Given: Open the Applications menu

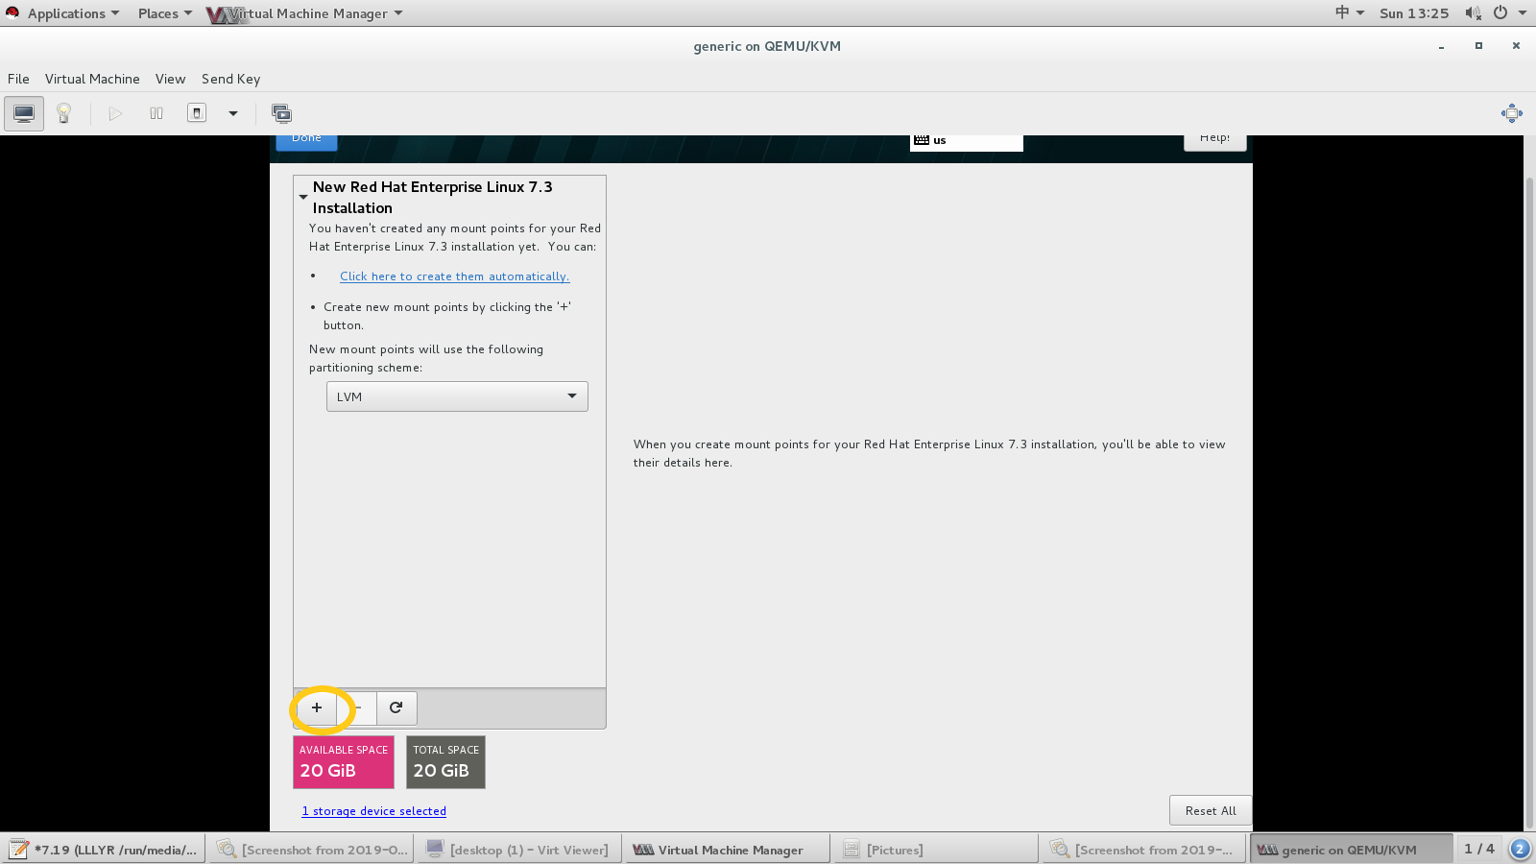Looking at the screenshot, I should click(x=73, y=13).
